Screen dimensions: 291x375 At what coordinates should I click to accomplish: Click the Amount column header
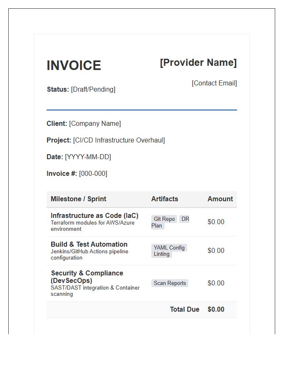coord(220,199)
